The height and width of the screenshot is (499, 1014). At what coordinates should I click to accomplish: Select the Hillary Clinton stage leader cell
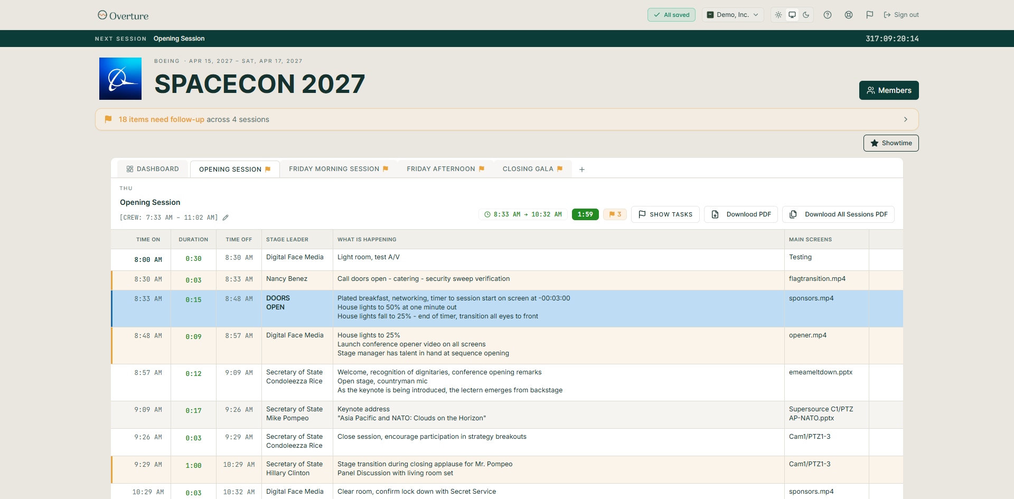point(297,470)
